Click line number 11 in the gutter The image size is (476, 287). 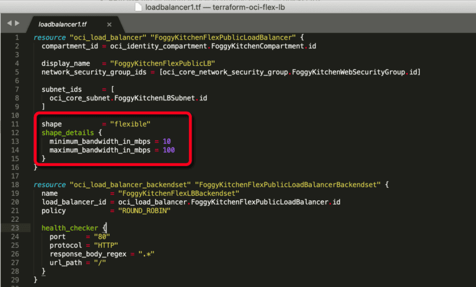(15, 124)
